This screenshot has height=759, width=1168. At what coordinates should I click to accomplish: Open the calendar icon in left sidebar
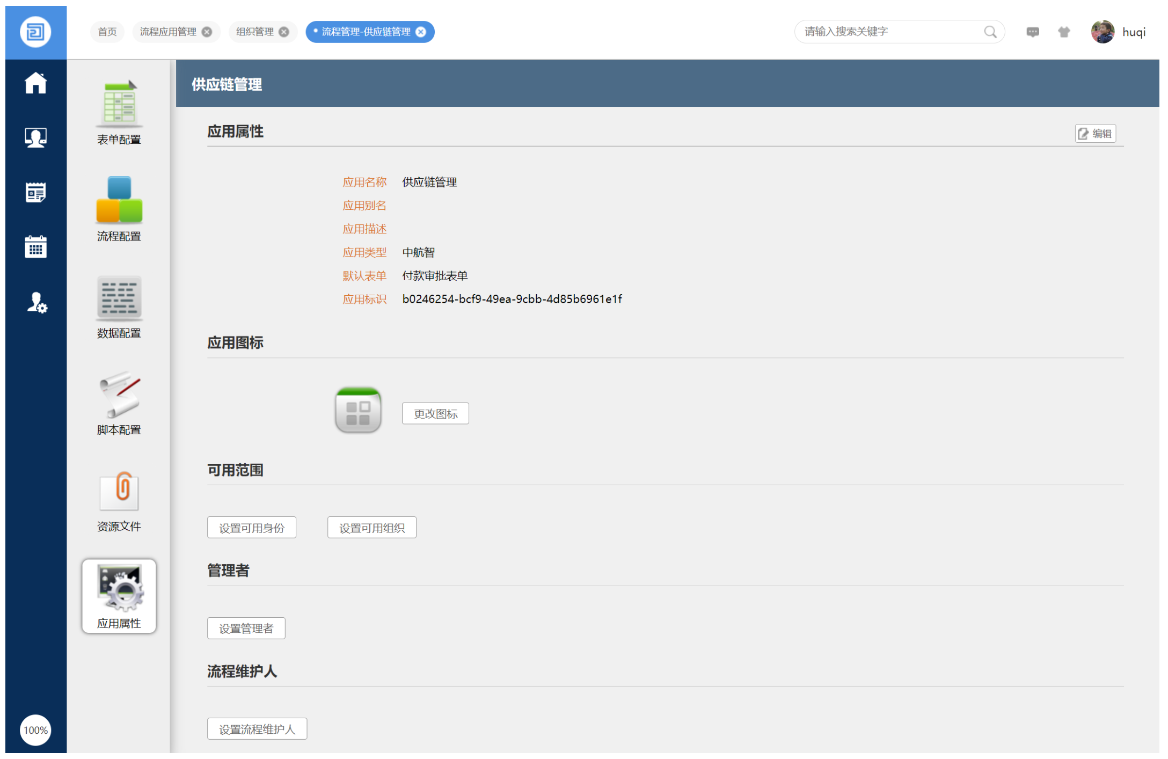36,247
